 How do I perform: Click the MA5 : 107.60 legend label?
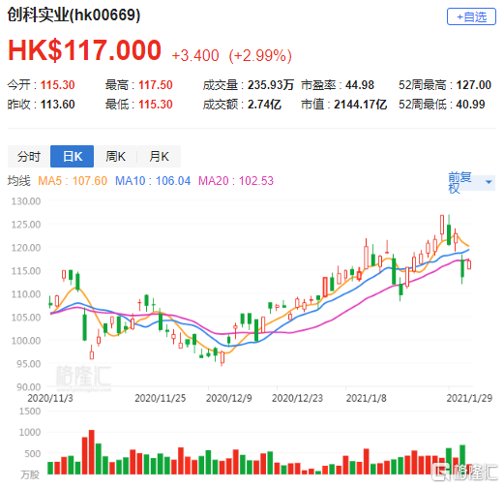pyautogui.click(x=73, y=181)
